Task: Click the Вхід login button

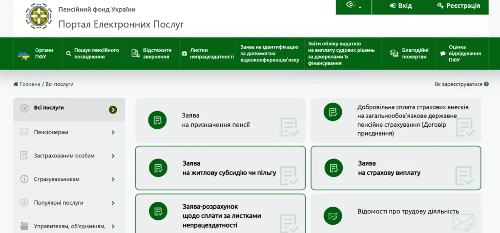Action: [x=400, y=6]
